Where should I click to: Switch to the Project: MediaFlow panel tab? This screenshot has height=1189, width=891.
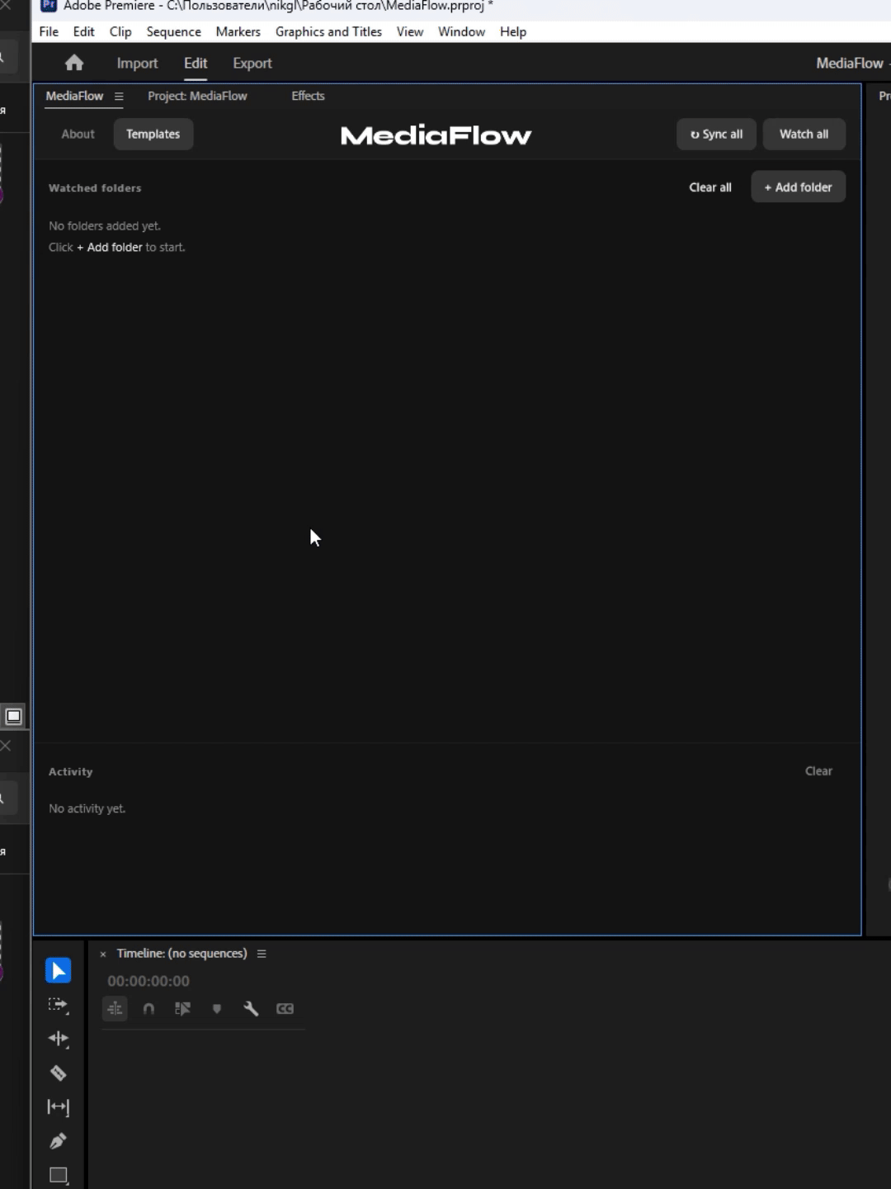pyautogui.click(x=197, y=96)
